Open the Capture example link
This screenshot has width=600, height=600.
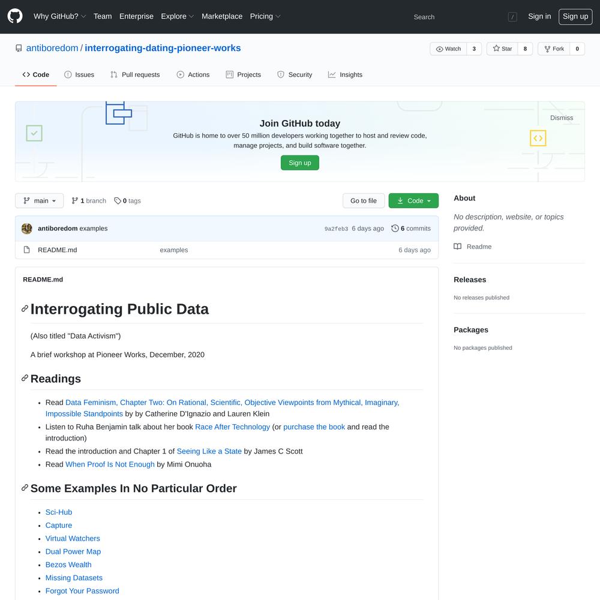(x=59, y=526)
